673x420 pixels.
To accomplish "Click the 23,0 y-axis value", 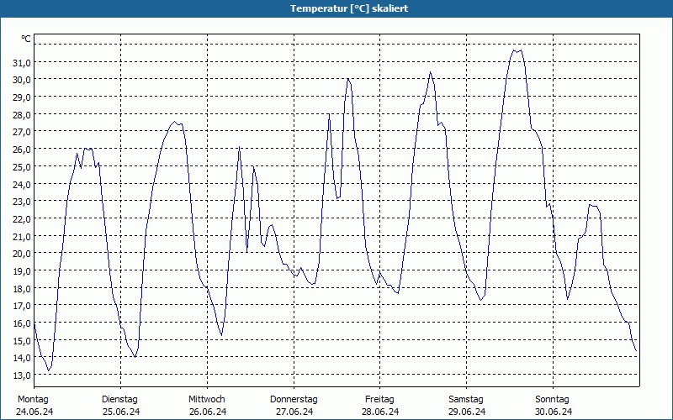I will tap(22, 202).
